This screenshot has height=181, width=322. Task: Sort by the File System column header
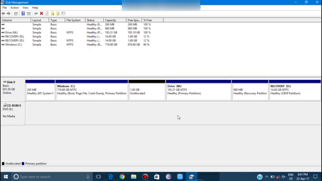tap(75, 20)
